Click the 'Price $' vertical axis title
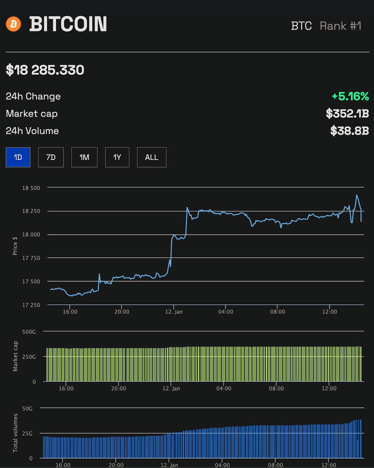The width and height of the screenshot is (374, 468). 15,246
